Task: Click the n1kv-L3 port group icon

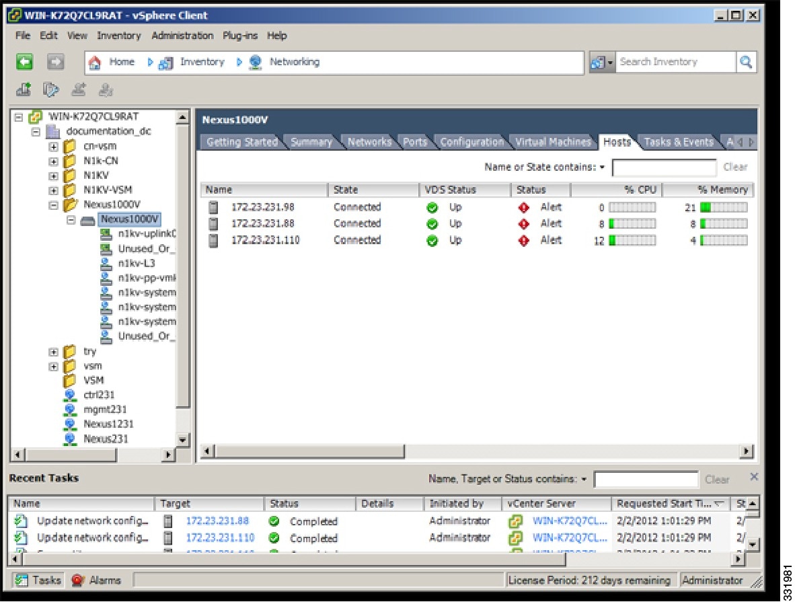Action: coord(106,263)
